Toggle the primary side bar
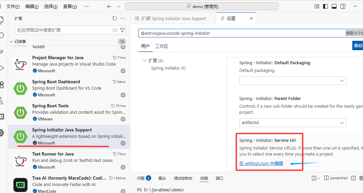 (x=325, y=6)
